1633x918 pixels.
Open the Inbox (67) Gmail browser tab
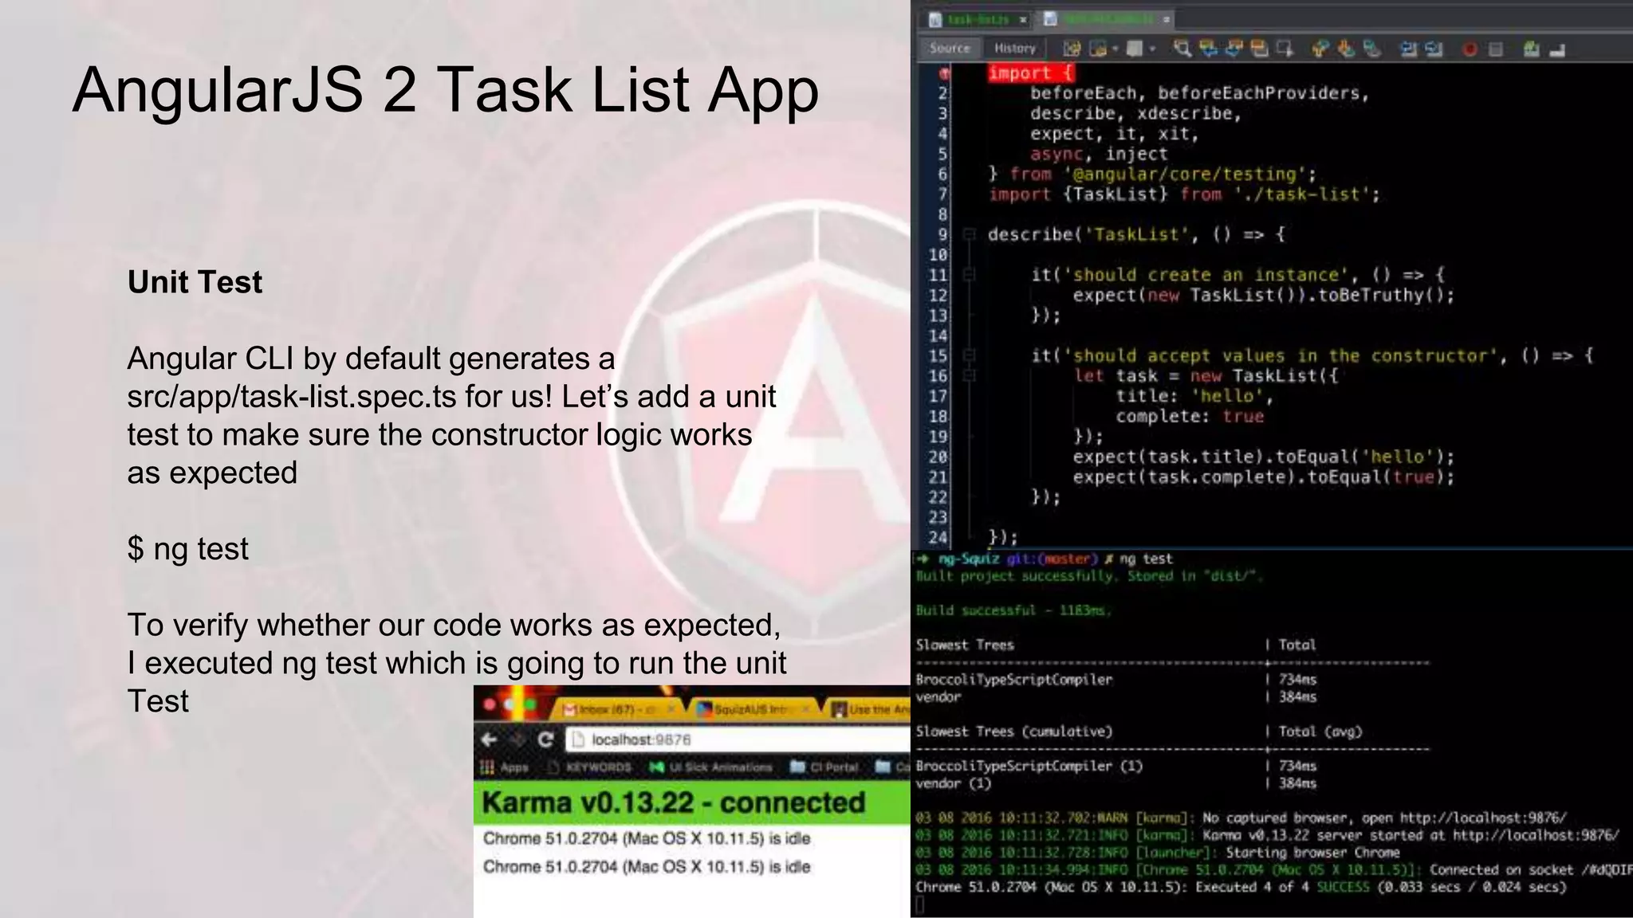(618, 709)
